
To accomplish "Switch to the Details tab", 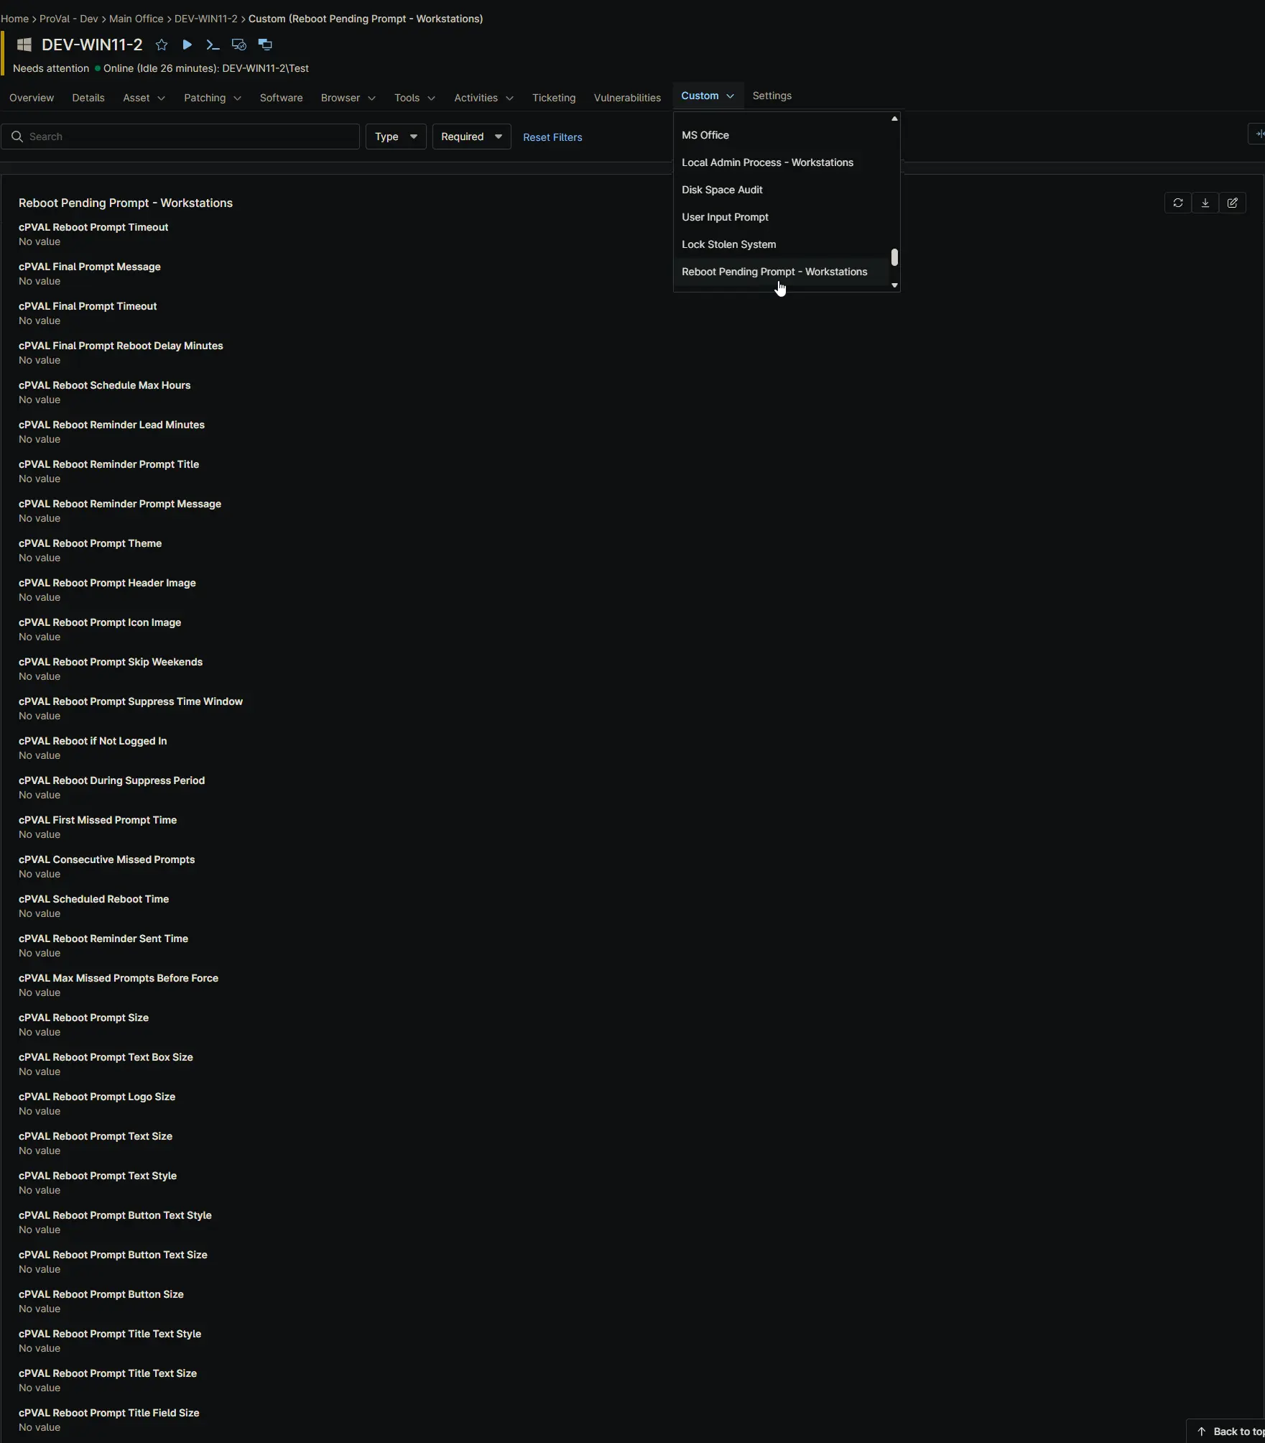I will pos(88,98).
